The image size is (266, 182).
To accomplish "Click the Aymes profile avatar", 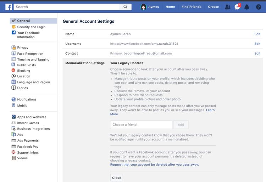I will [x=144, y=7].
